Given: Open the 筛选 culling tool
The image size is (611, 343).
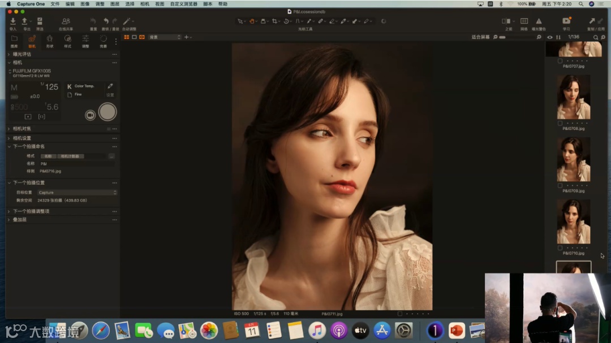Looking at the screenshot, I should point(40,21).
